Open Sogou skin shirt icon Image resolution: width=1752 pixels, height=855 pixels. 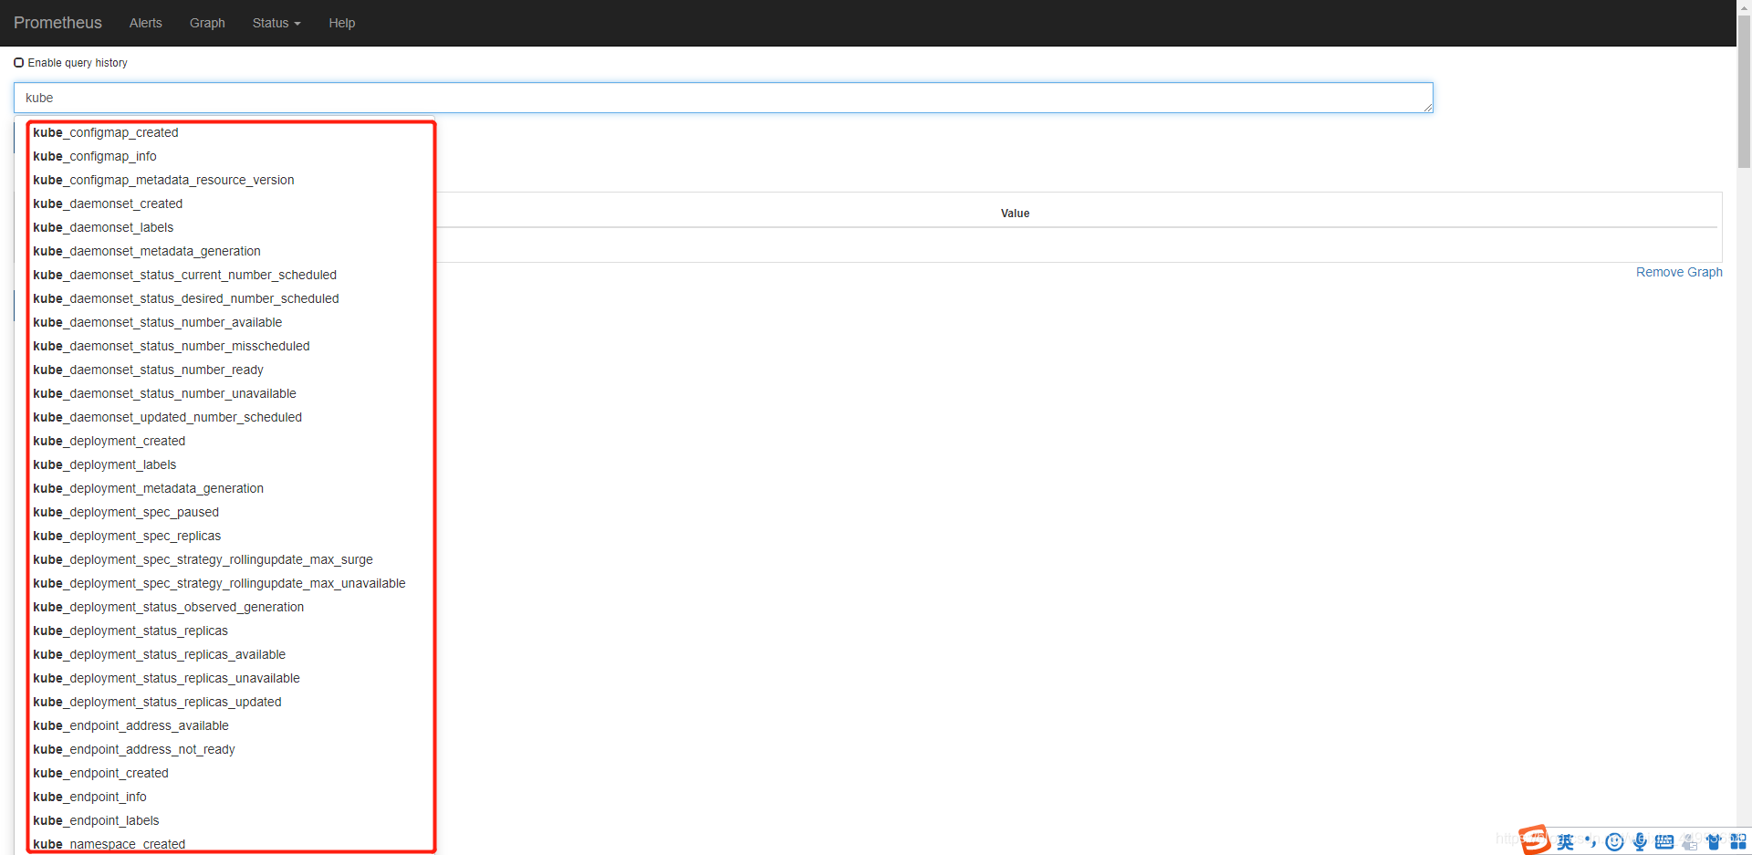1714,841
